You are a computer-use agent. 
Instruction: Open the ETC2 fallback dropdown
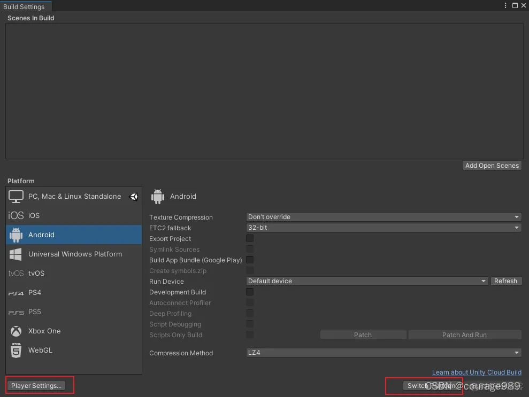tap(384, 228)
